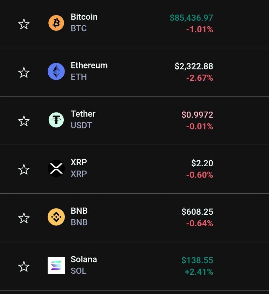
Task: Toggle the Ethereum favorite star
Action: [x=24, y=73]
